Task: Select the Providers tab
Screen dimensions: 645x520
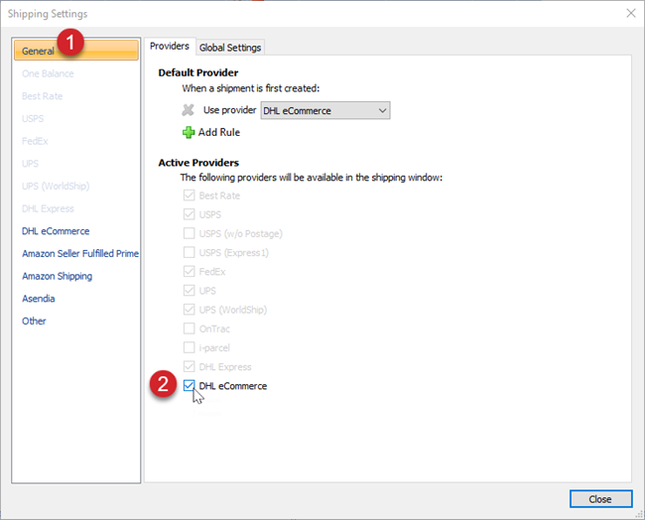Action: pos(170,46)
